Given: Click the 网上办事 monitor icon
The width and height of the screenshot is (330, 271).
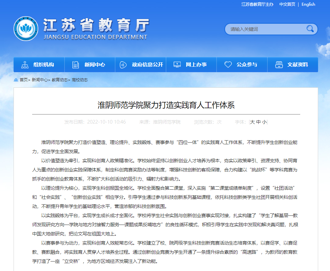Looking at the screenshot, I should (177, 65).
